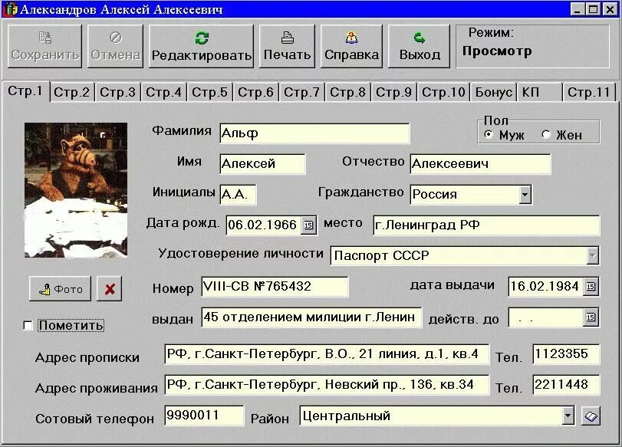Open the КП tab
Viewport: 622px width, 447px height.
point(540,92)
